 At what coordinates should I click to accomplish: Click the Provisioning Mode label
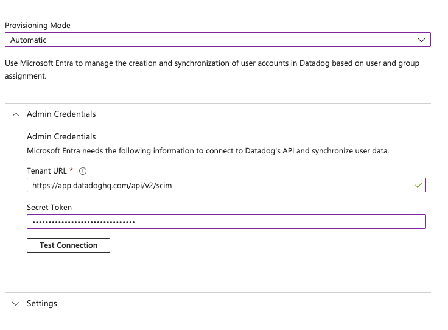pos(38,26)
